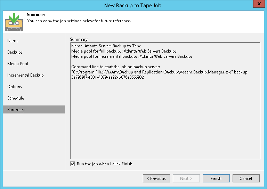
Task: Click the New Backup to Tape Job title bar
Action: tap(132, 5)
